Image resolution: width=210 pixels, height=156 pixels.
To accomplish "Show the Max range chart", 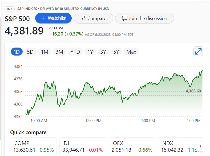I will (131, 52).
